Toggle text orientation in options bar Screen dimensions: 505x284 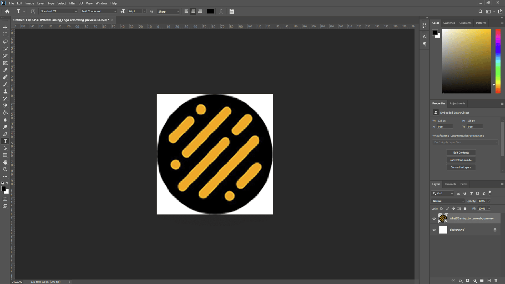point(33,11)
